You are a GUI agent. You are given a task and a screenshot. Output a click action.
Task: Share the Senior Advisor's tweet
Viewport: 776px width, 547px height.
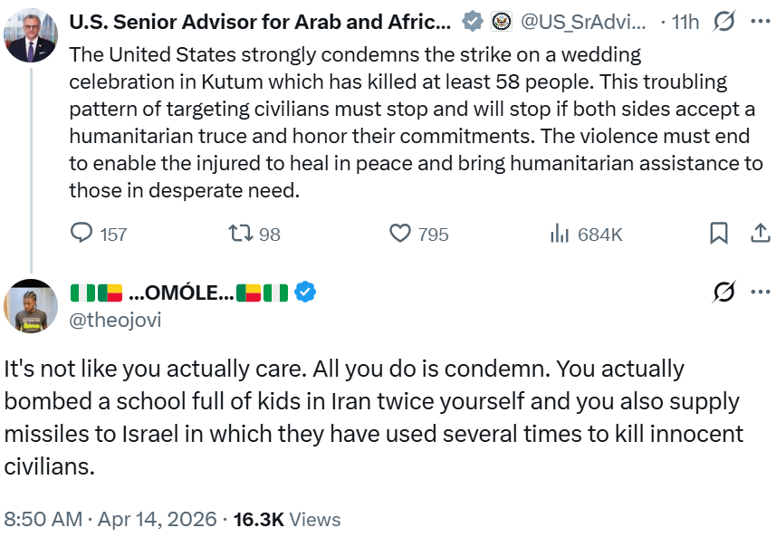761,234
